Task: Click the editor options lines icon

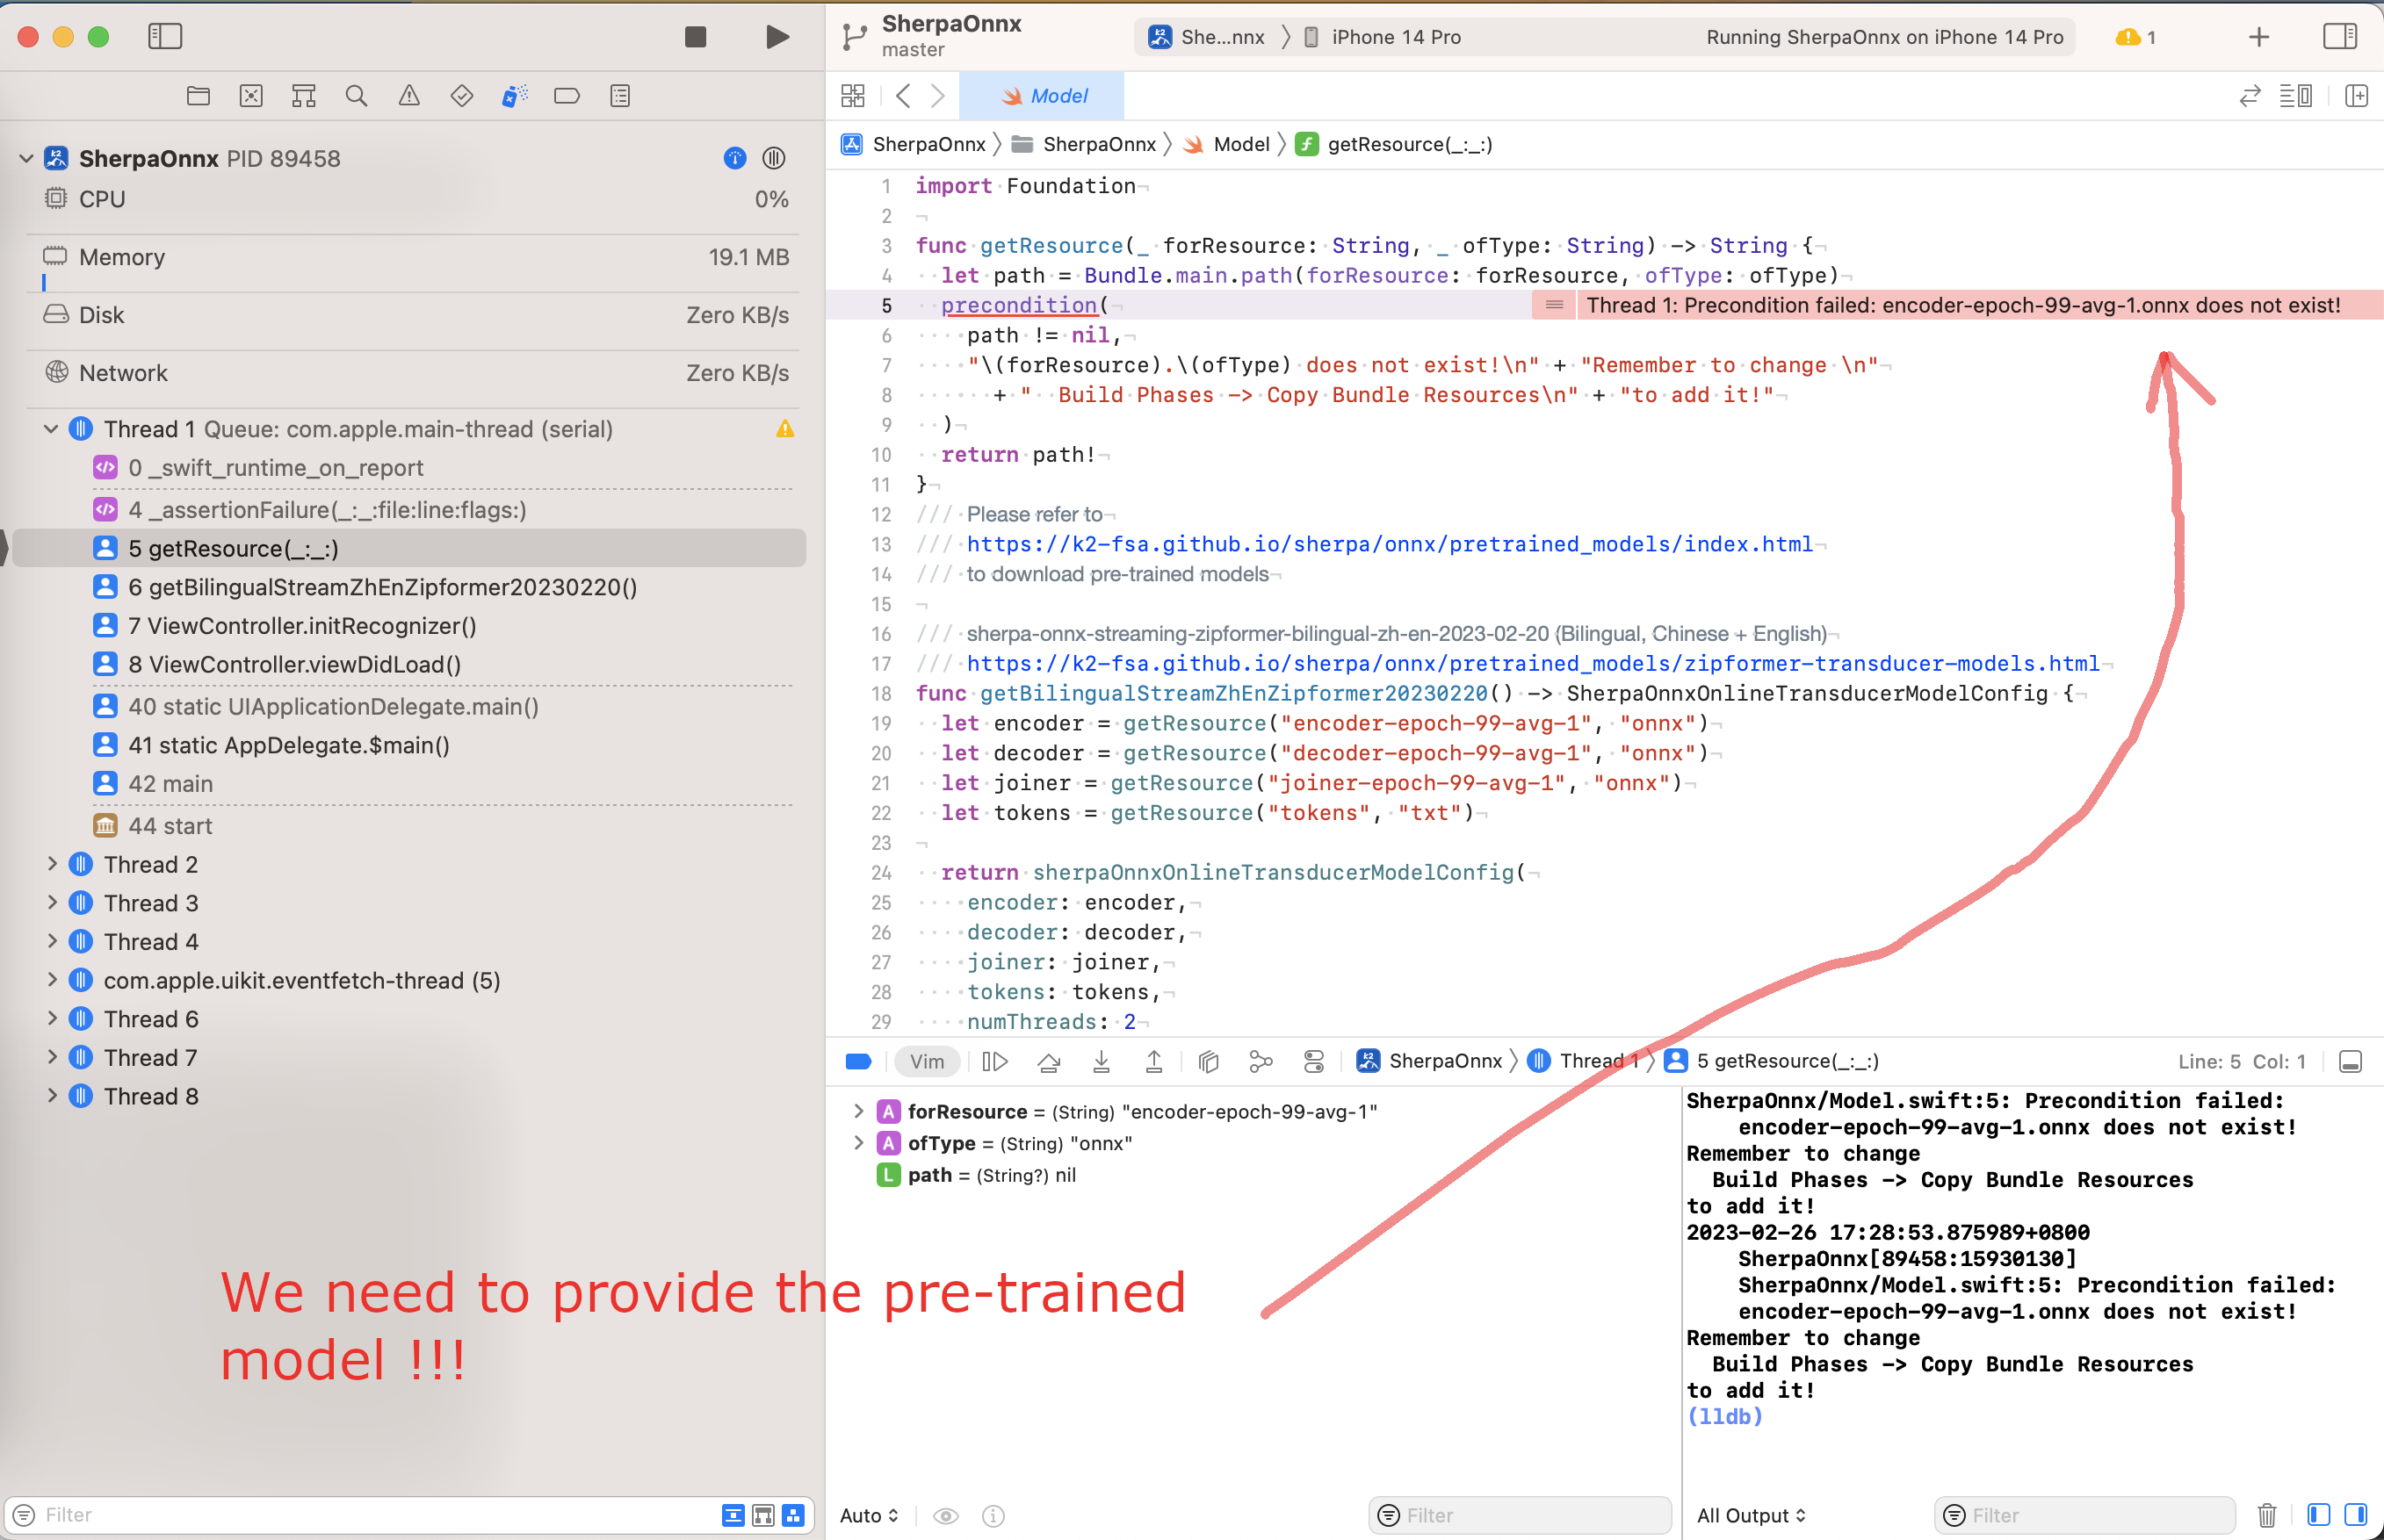Action: coord(2295,96)
